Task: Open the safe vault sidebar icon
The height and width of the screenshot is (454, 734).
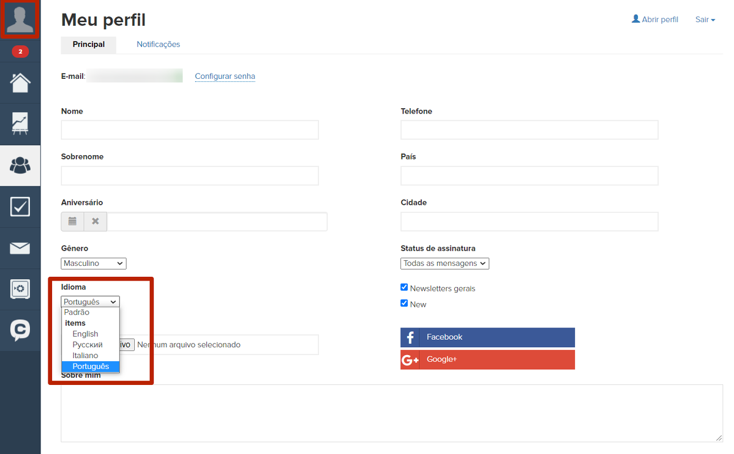Action: pos(20,288)
